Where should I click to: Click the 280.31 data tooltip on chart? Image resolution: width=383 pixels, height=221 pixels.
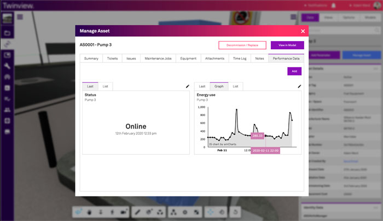pyautogui.click(x=258, y=135)
